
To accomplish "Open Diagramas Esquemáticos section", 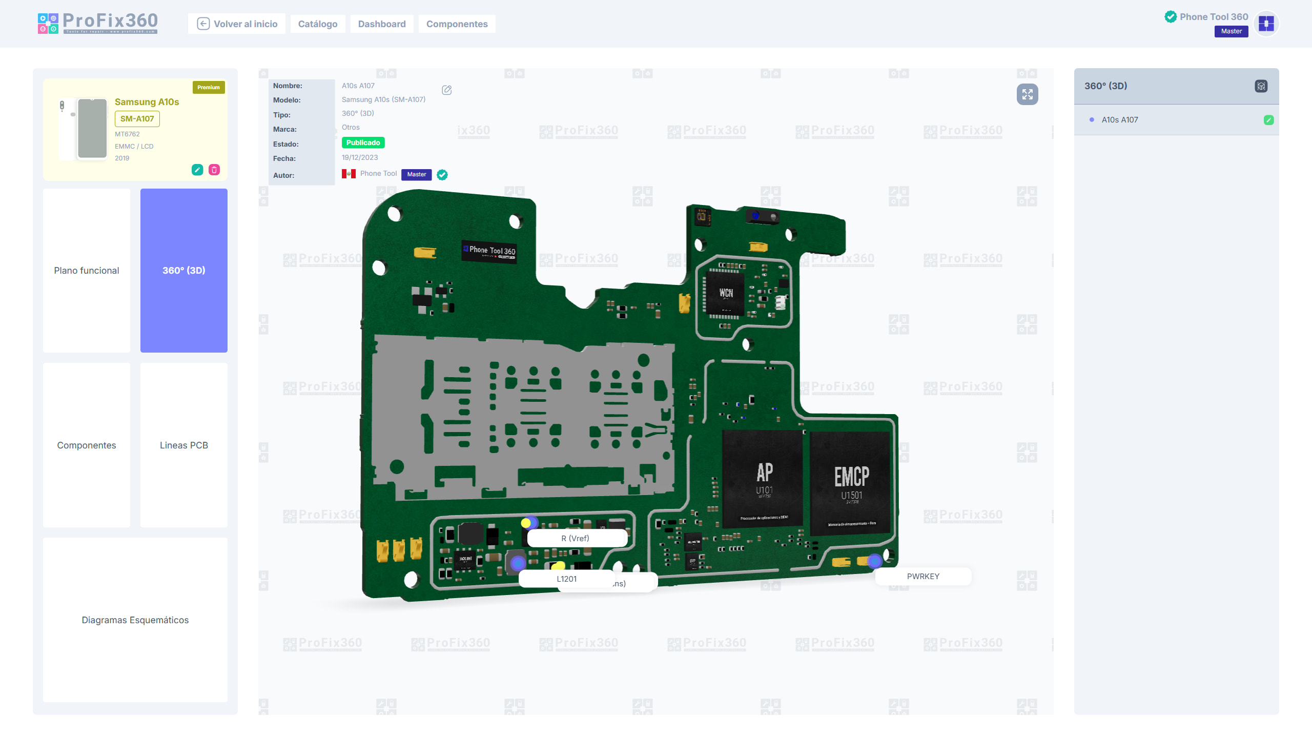I will [135, 620].
